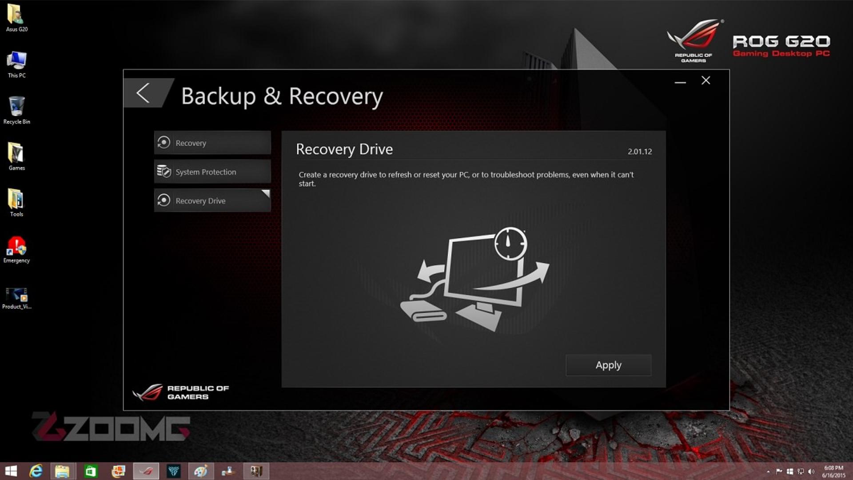
Task: Select the This PC desktop icon
Action: coord(16,64)
